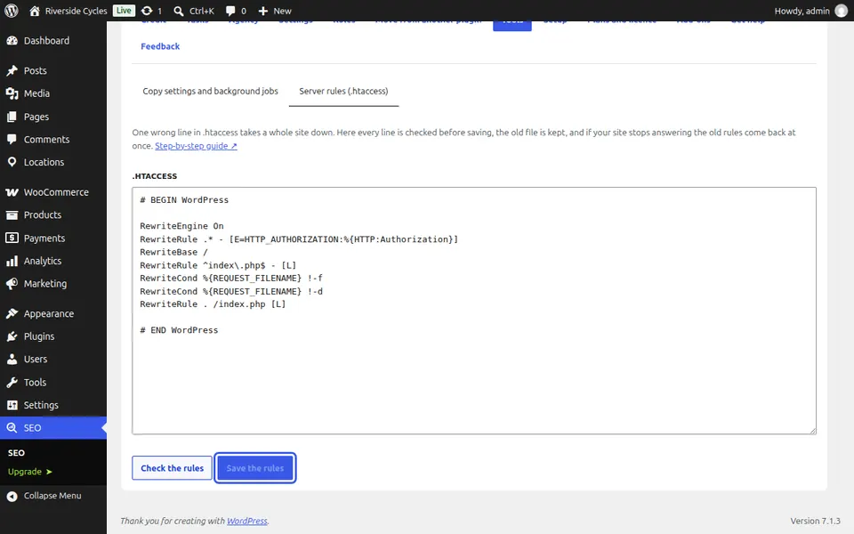Open the SEO submenu entry
854x534 pixels.
[x=16, y=453]
